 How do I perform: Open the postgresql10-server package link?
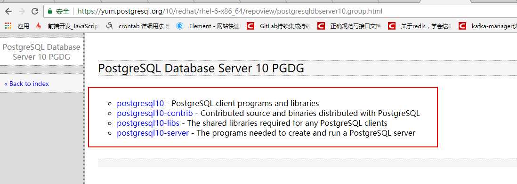[x=153, y=133]
